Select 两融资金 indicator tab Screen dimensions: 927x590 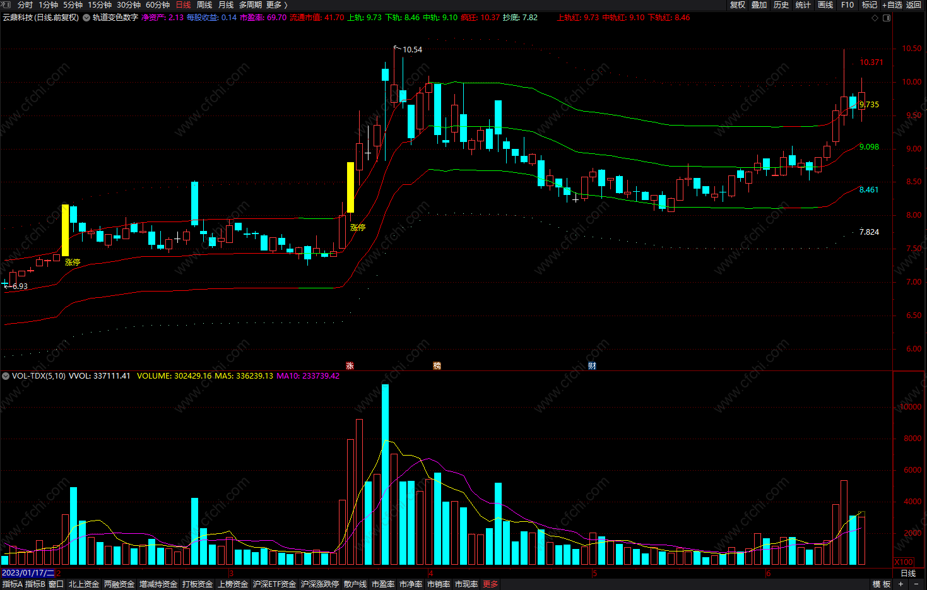pyautogui.click(x=119, y=584)
